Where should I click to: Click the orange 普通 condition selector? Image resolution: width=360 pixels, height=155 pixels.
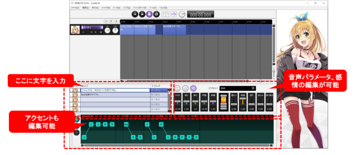(224, 100)
